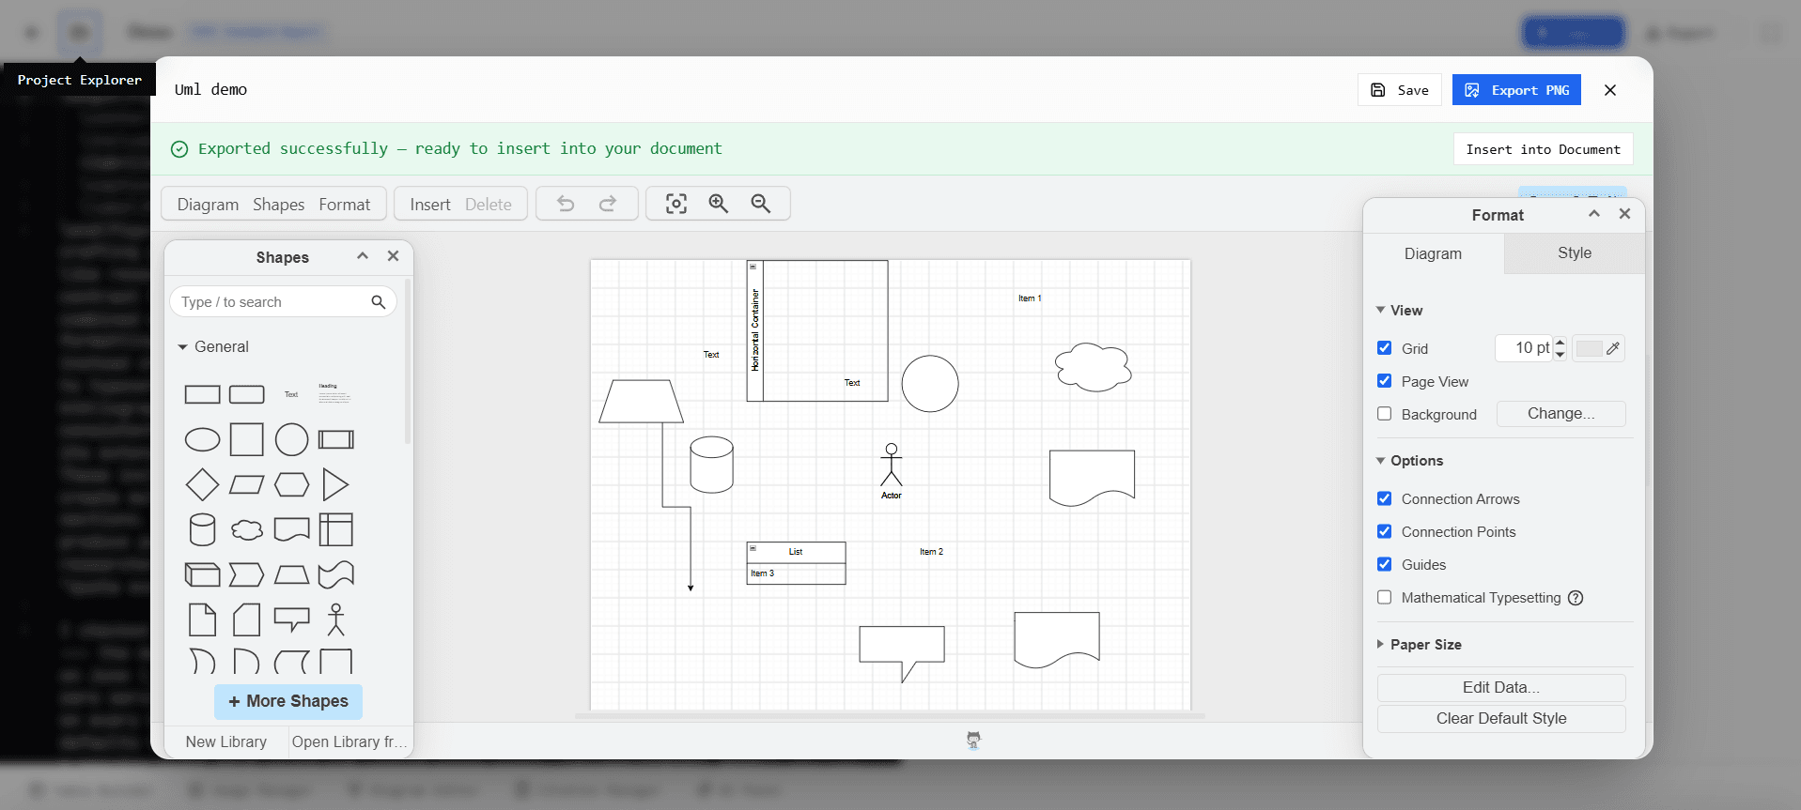Click the Mathematical Typesetting help icon

pyautogui.click(x=1576, y=598)
